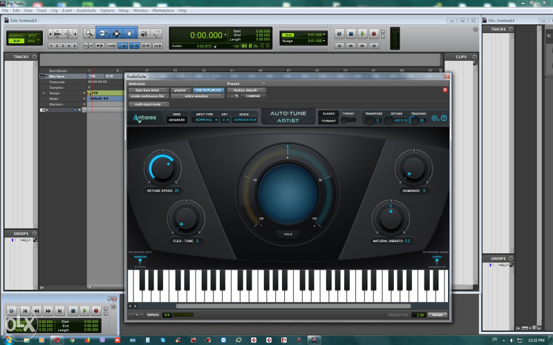Toggle Use In Playlist button
Viewport: 553px width, 345px height.
click(208, 90)
